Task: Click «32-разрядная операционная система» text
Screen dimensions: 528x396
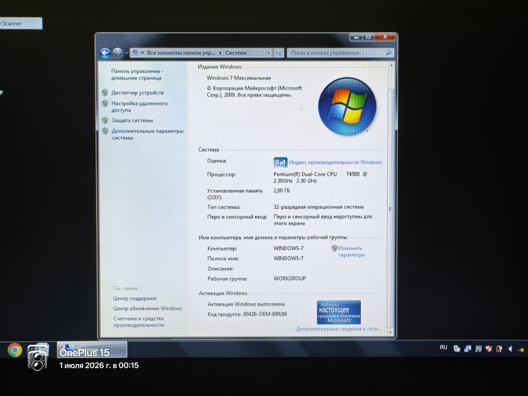Action: [x=319, y=207]
